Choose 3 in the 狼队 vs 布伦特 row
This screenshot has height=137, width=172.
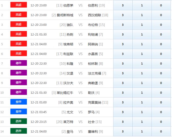tap(123, 25)
